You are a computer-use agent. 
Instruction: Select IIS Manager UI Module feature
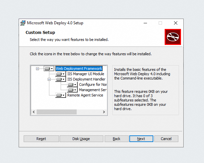tap(86, 74)
